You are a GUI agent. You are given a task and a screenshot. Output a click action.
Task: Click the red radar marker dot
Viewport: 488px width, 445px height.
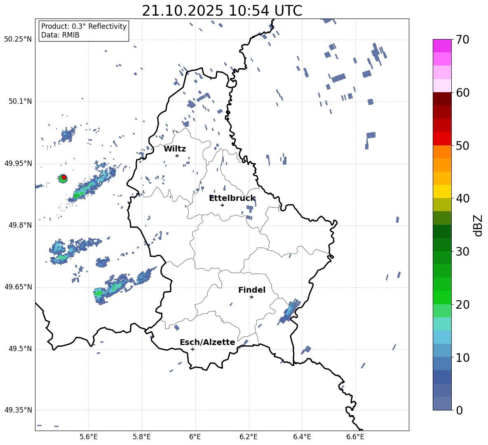(64, 177)
